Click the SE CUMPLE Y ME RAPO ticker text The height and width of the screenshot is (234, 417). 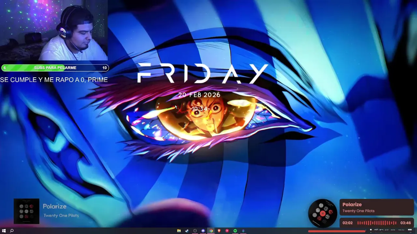point(54,80)
